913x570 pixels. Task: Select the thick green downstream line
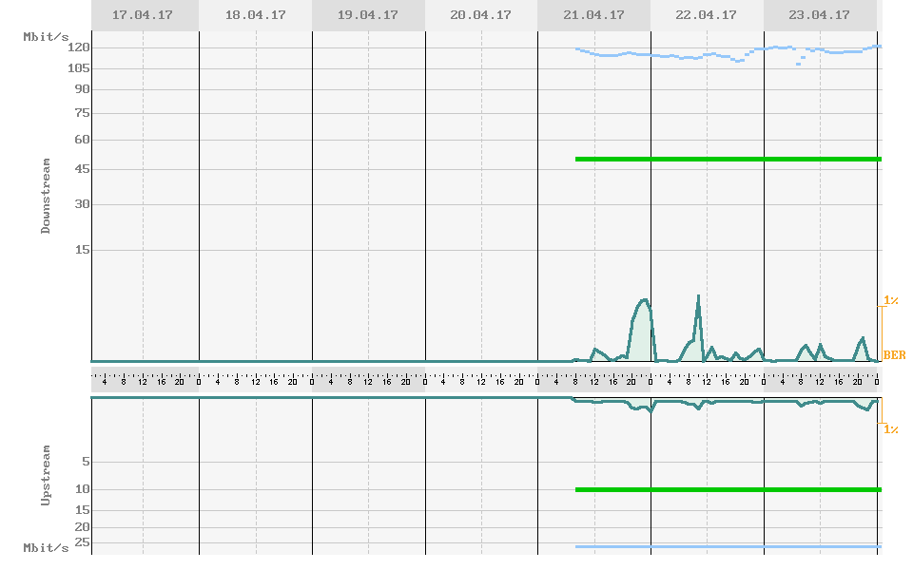[x=728, y=159]
